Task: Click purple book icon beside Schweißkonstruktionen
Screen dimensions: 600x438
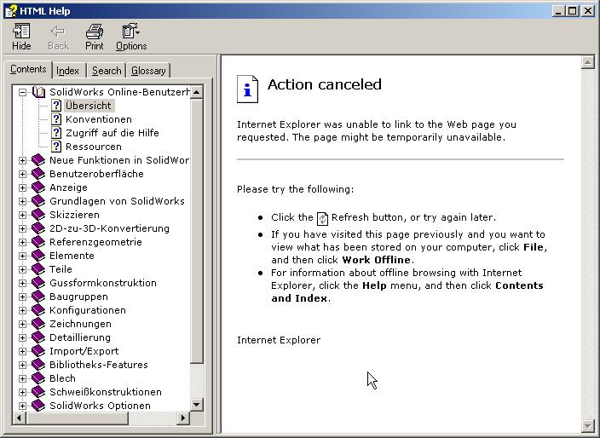Action: [x=38, y=392]
